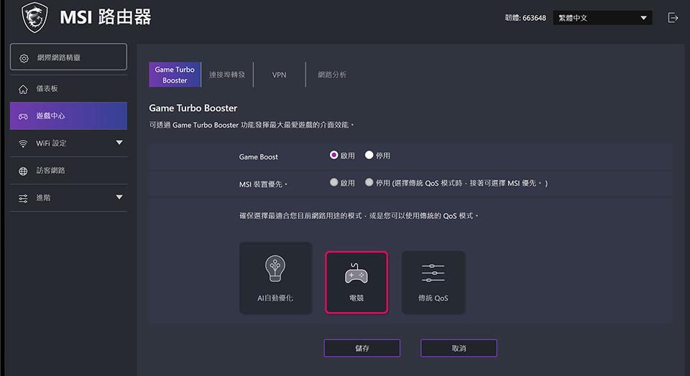Click the Game Turbo Booster heading
Viewport: 690px width, 376px height.
pos(193,108)
